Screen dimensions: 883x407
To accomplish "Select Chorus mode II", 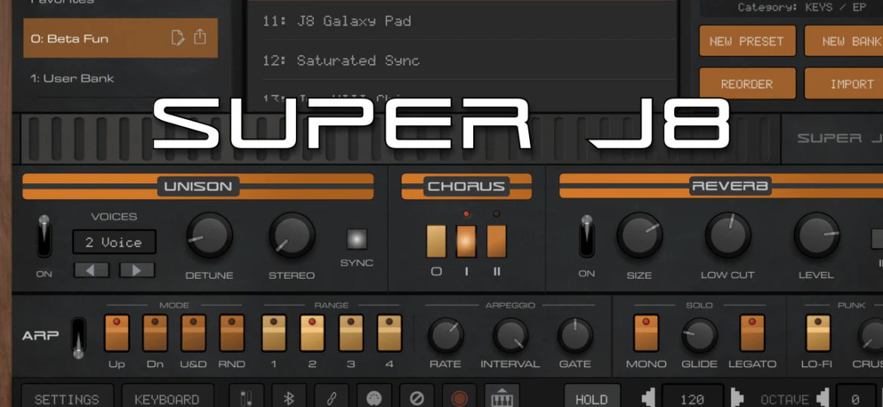I will [x=496, y=241].
